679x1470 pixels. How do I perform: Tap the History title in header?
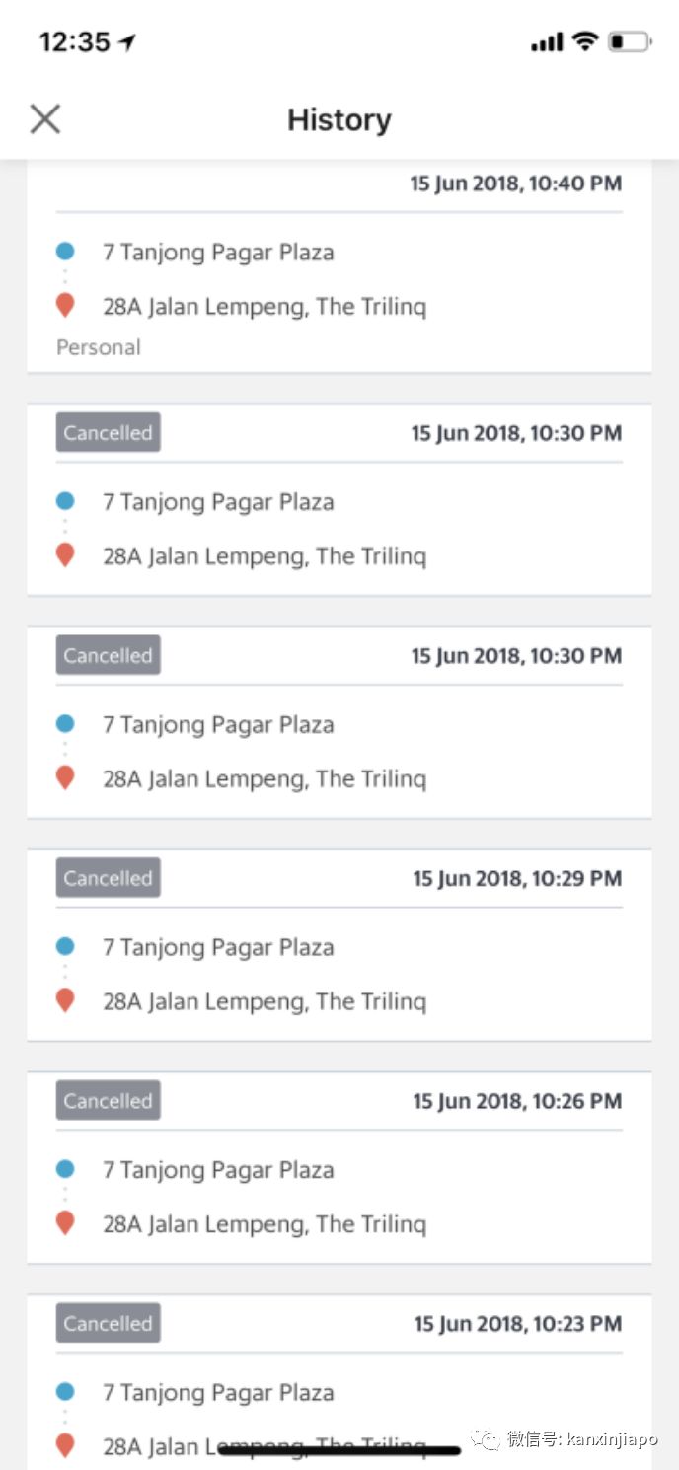click(x=339, y=119)
